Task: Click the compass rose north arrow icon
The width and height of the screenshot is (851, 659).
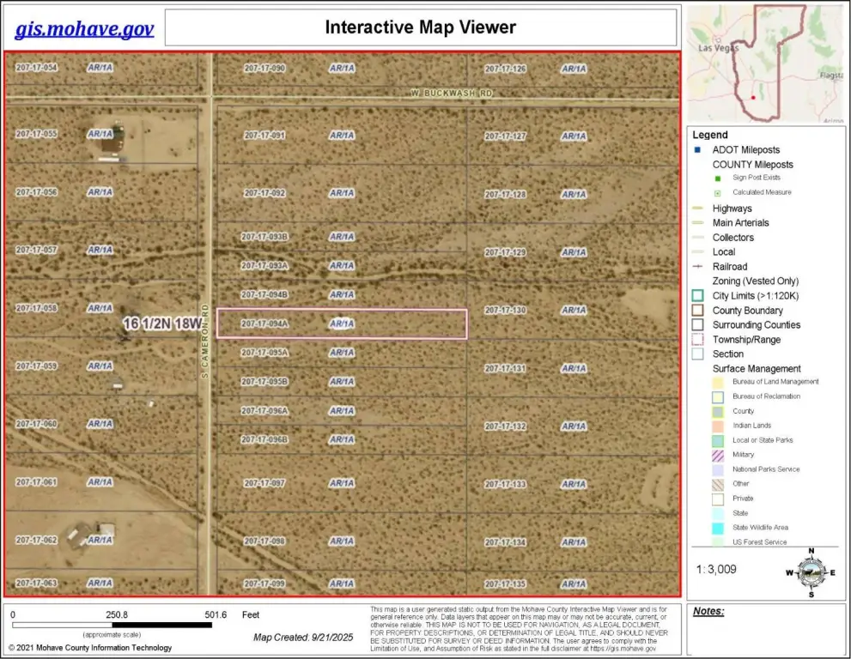Action: point(811,571)
